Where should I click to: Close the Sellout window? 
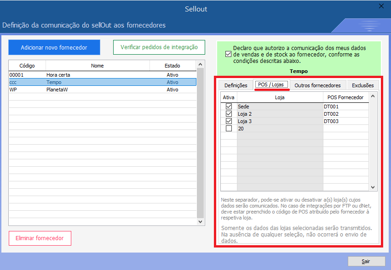pyautogui.click(x=381, y=6)
